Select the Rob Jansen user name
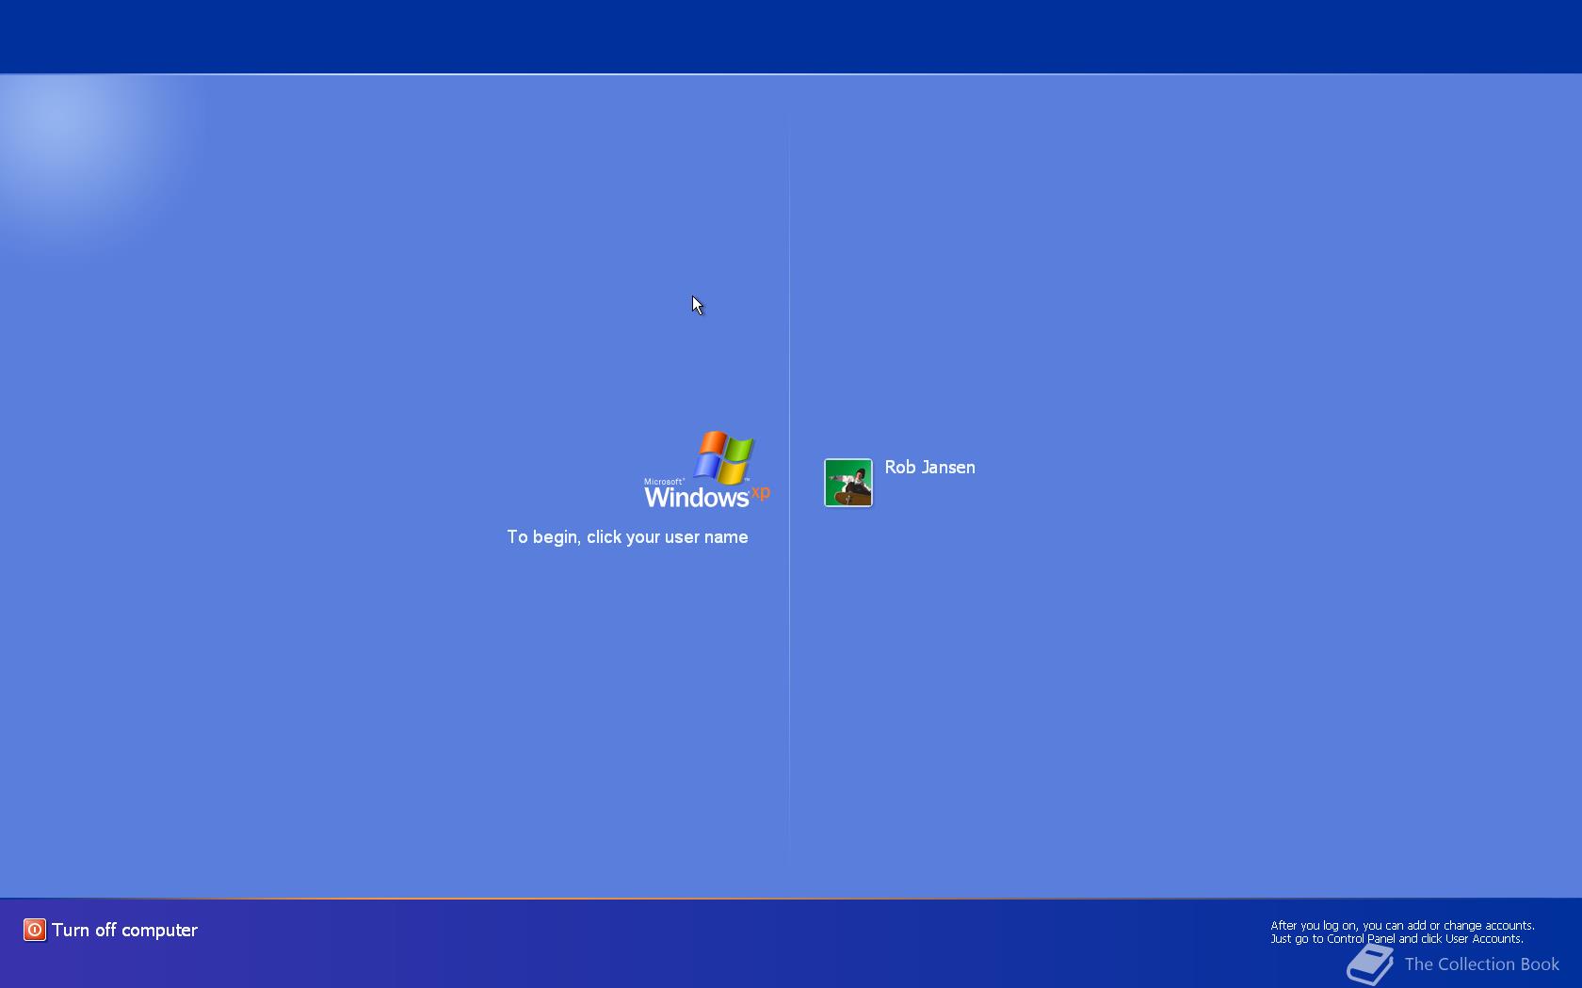 929,468
